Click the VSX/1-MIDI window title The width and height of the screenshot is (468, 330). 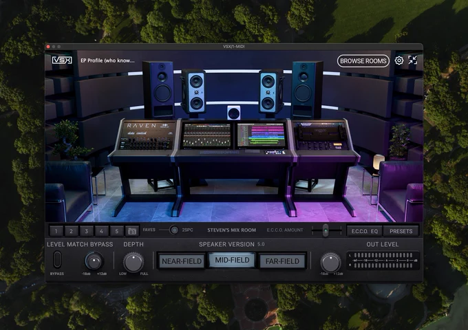tap(234, 47)
